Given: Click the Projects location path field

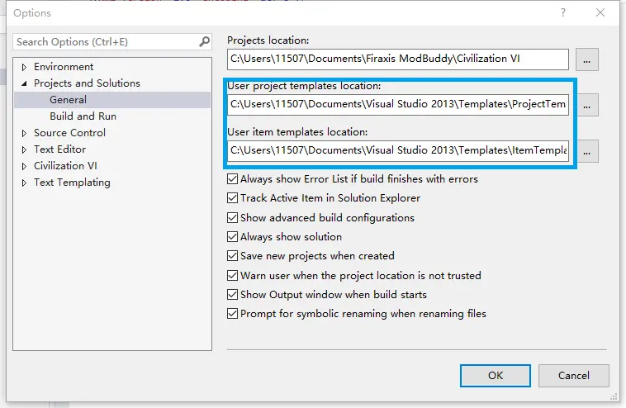Looking at the screenshot, I should (x=397, y=59).
